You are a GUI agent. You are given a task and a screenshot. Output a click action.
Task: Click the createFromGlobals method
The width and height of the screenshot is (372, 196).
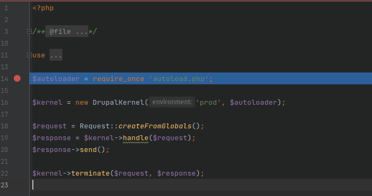155,126
